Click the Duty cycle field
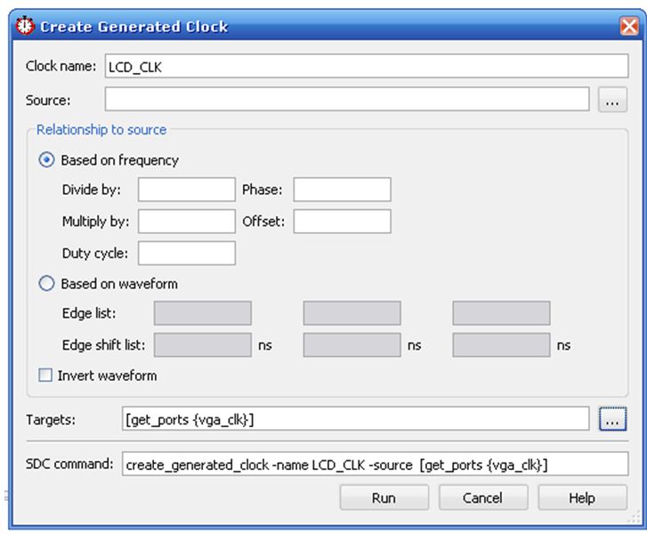 tap(187, 254)
